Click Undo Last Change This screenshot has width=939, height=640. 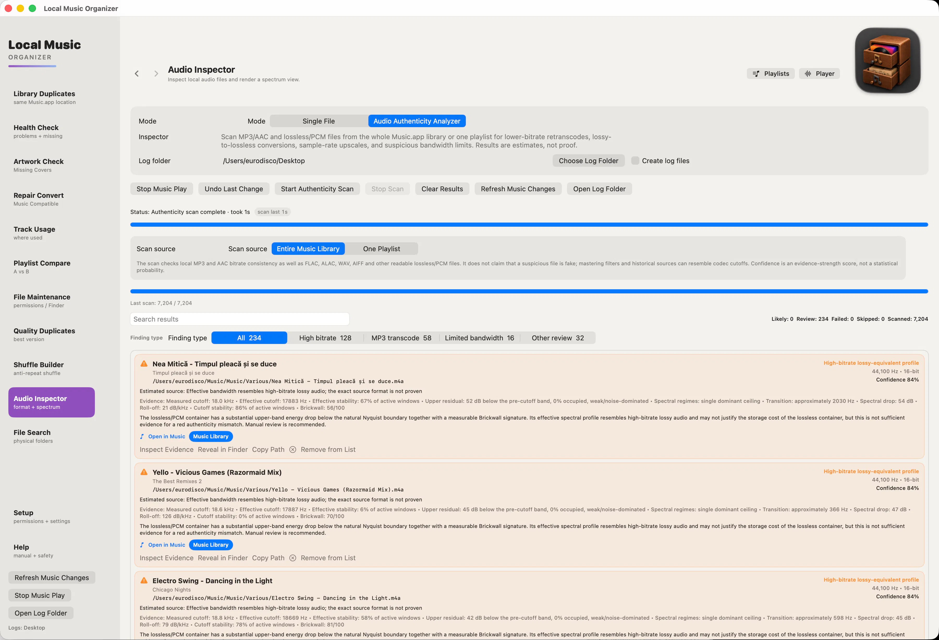pyautogui.click(x=234, y=189)
